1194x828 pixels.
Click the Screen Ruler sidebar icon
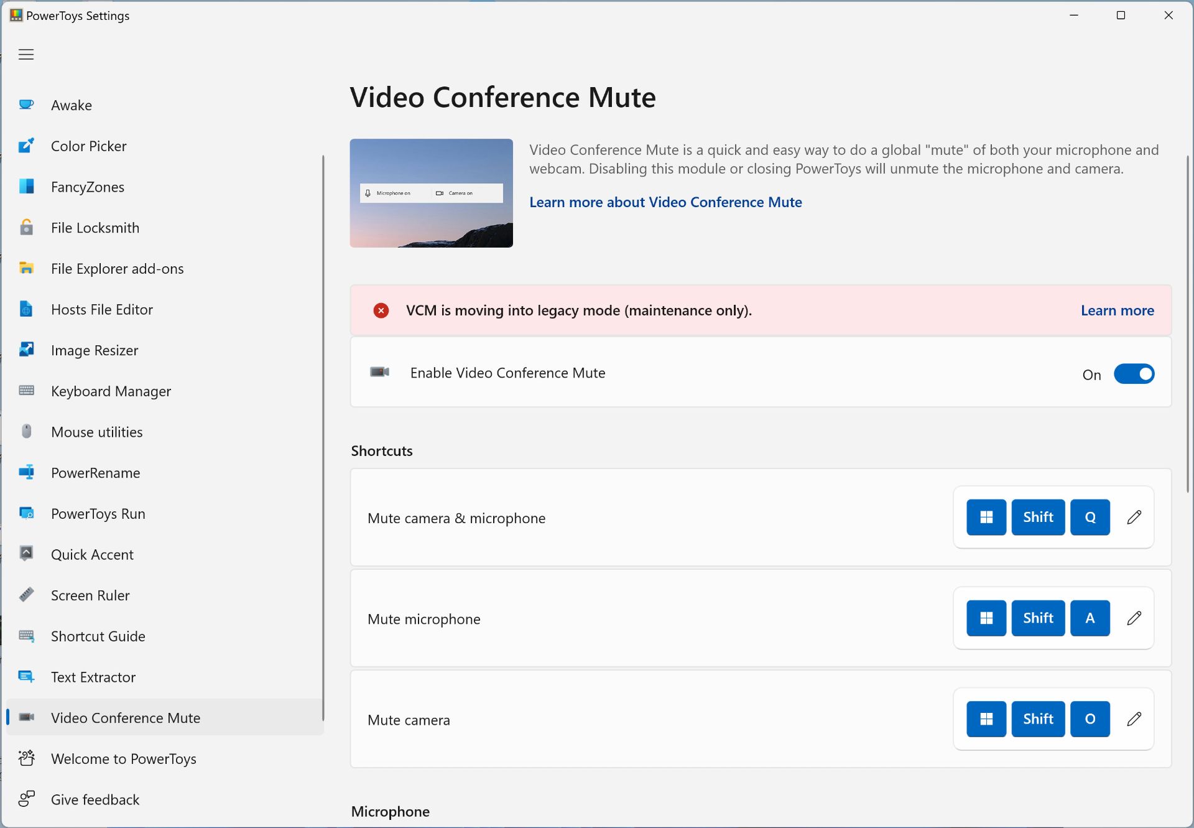[x=26, y=595]
